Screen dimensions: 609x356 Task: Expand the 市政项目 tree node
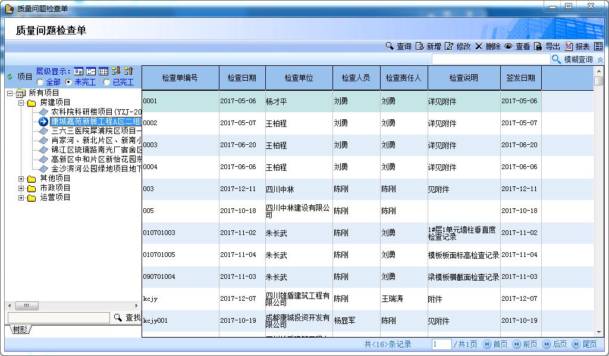tap(21, 188)
